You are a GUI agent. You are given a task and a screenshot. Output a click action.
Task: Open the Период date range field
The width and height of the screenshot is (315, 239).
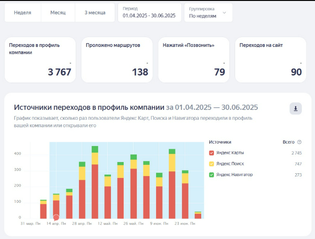150,13
